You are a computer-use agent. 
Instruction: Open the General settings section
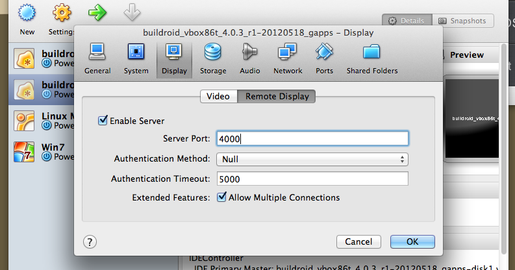coord(97,59)
